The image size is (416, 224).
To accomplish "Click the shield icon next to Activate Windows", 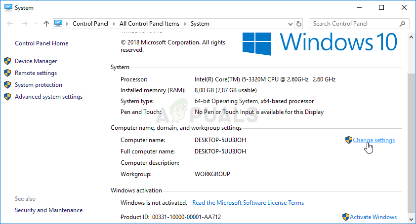I will click(345, 217).
